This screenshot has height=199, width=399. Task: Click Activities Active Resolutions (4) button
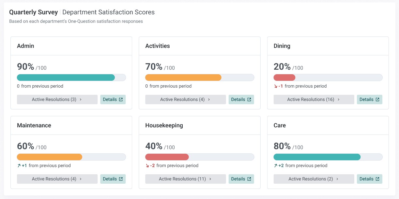click(185, 100)
